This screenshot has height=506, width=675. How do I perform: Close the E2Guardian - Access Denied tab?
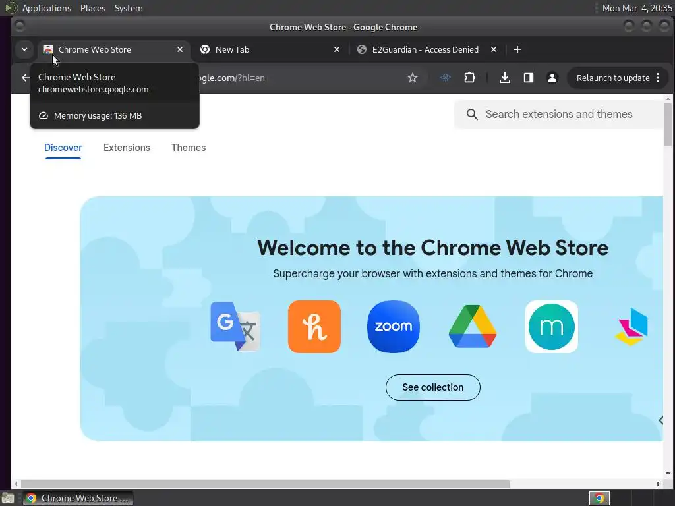(494, 49)
